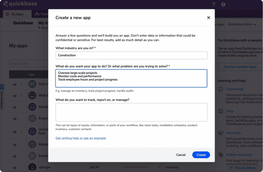The width and height of the screenshot is (263, 172).
Task: Click the qblogo droplet app icon
Action: click(32, 167)
